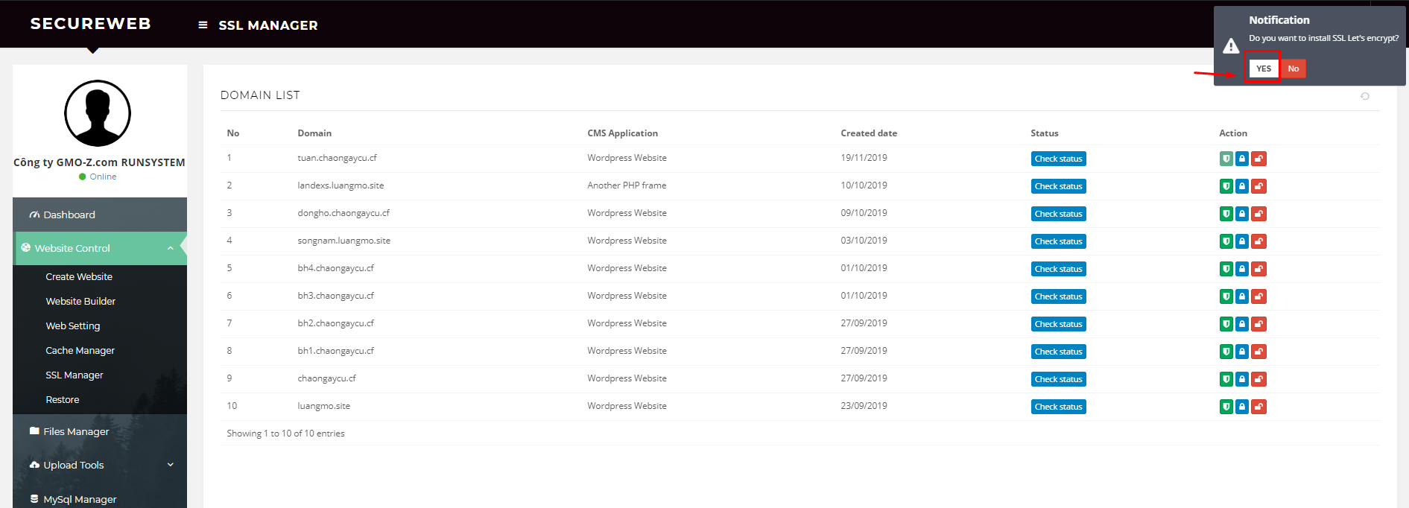
Task: Click the blue lock icon in row 10, luangmo.site
Action: coord(1242,407)
